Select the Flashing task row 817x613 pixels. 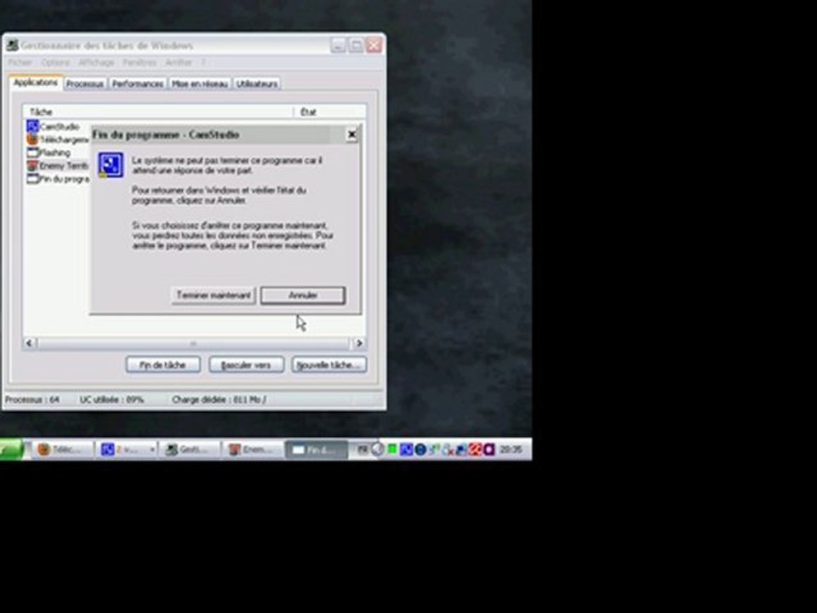tap(57, 152)
